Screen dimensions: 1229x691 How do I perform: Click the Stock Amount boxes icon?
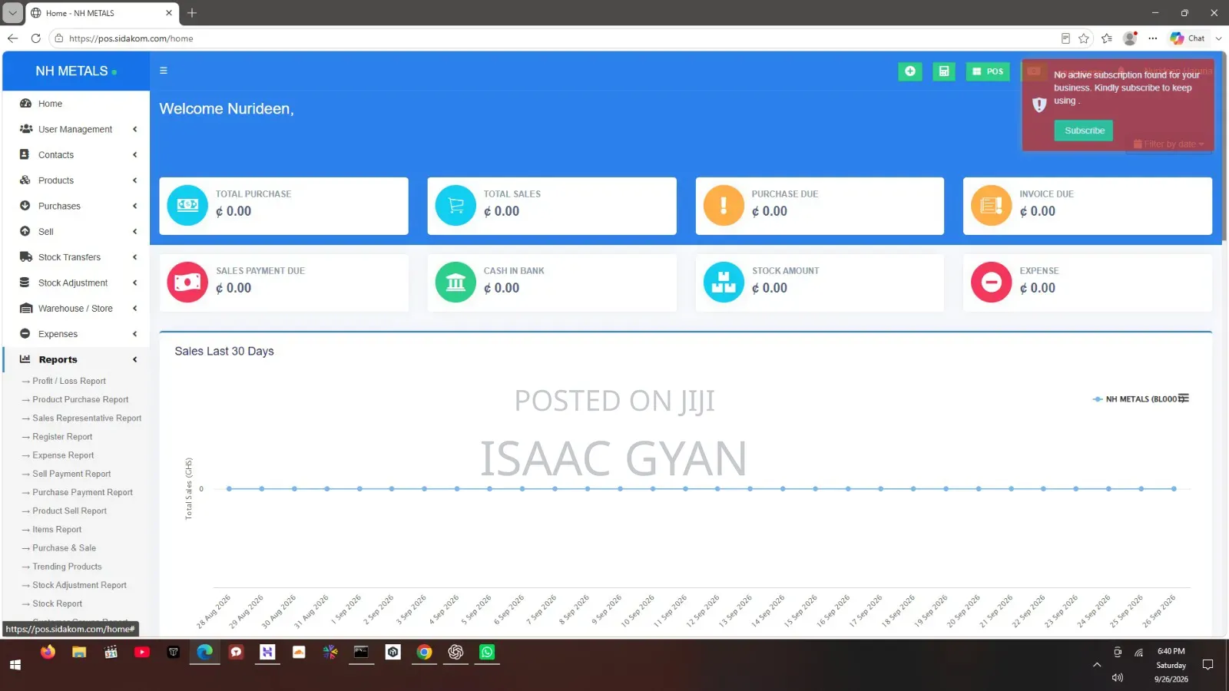pos(724,283)
